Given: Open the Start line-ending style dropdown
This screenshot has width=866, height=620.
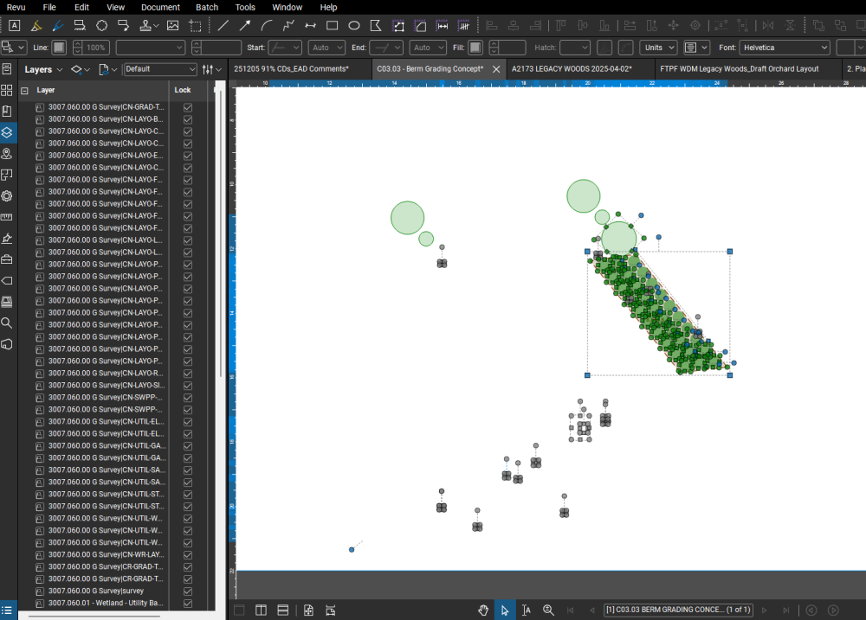Looking at the screenshot, I should tap(285, 48).
